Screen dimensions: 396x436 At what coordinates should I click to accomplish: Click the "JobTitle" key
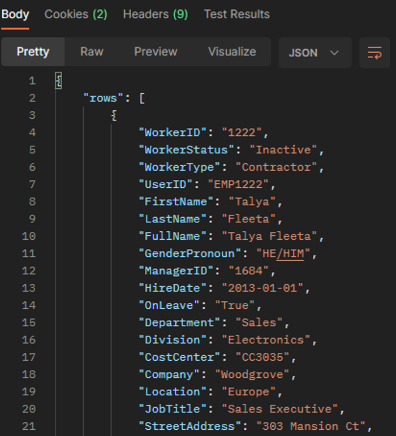pyautogui.click(x=173, y=409)
